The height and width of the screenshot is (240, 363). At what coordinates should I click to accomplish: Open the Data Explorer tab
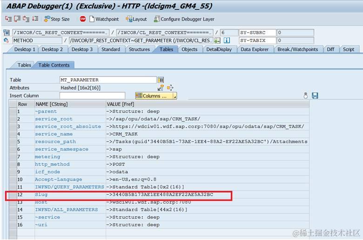[255, 49]
